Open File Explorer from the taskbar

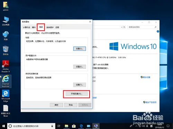(66, 126)
